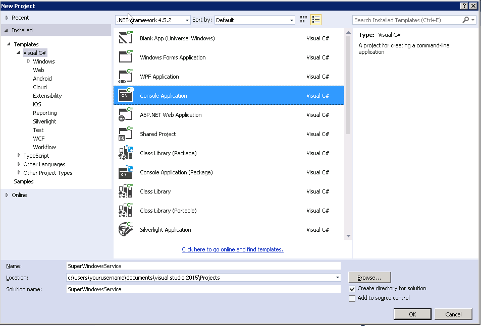
Task: Open help with the question mark button
Action: [x=464, y=6]
